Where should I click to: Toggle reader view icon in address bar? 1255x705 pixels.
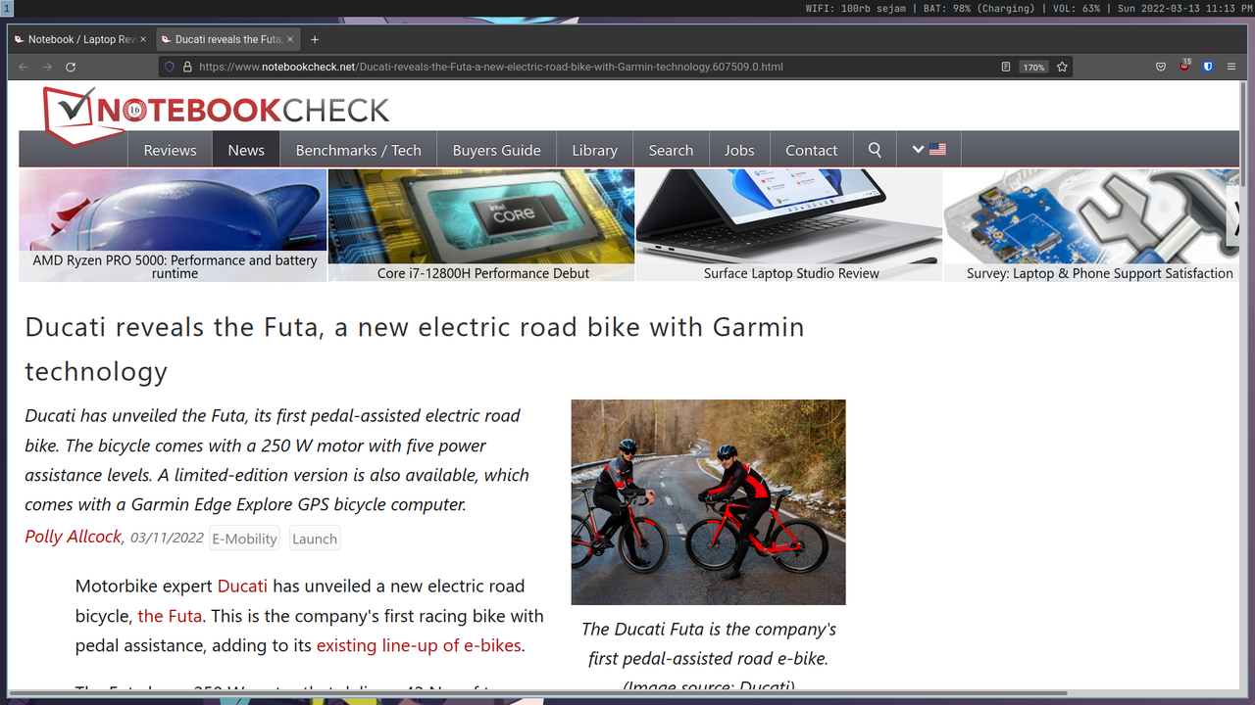1006,67
